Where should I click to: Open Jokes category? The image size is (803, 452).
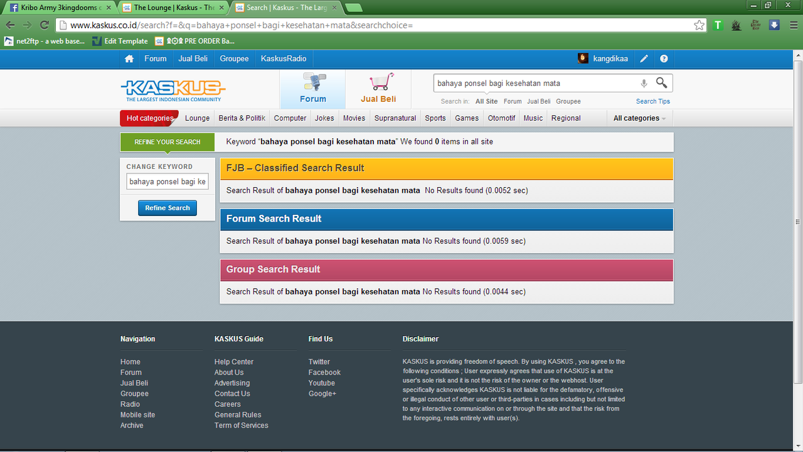point(324,118)
